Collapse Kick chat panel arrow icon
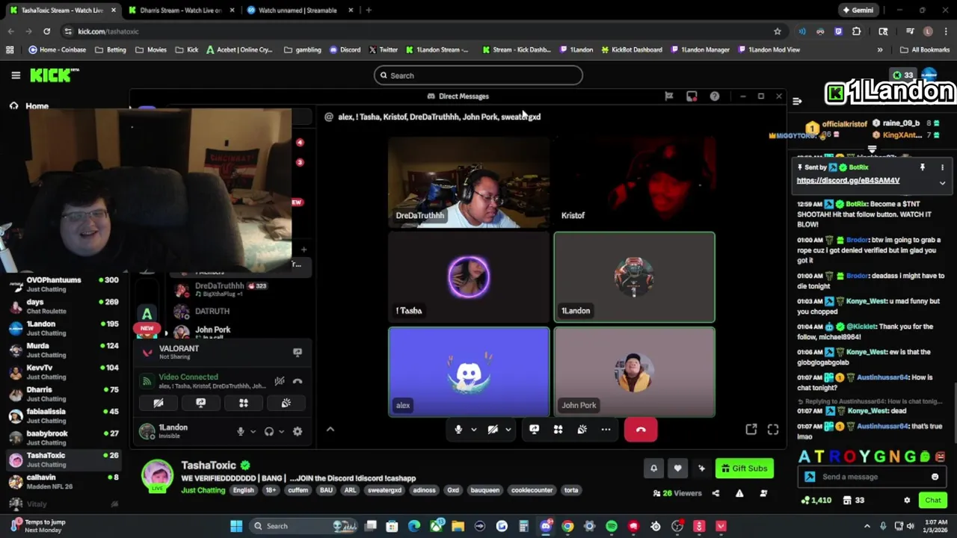The width and height of the screenshot is (957, 538). [x=797, y=101]
